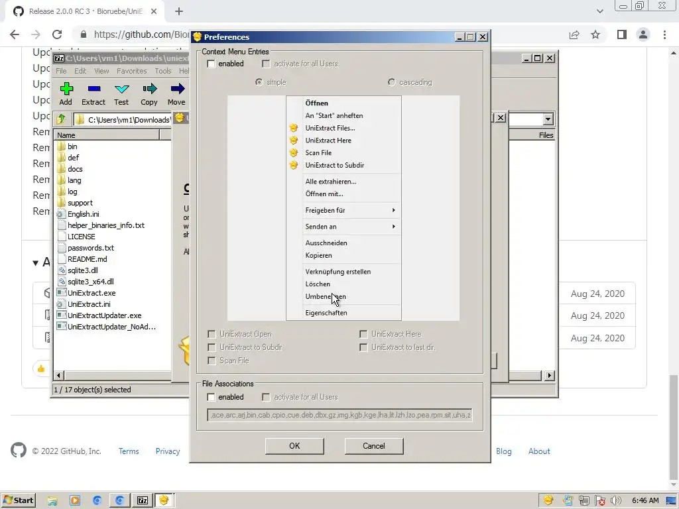Click the 7-Zip scroll right arrow
Viewport: 679px width, 509px height.
550,376
